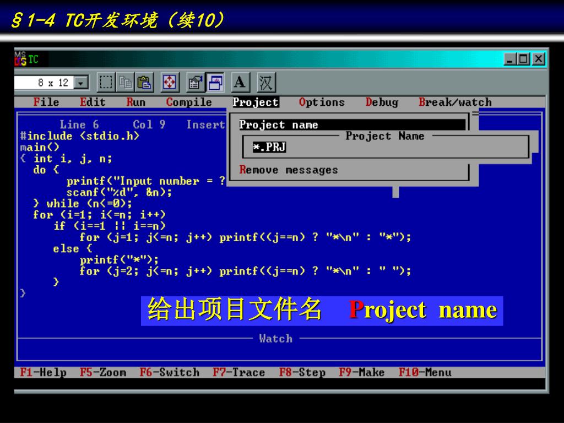Click the 'int i, j, n;' line
The image size is (564, 423).
tap(73, 158)
